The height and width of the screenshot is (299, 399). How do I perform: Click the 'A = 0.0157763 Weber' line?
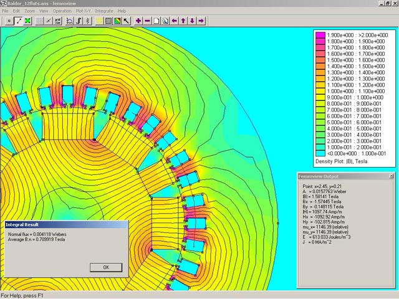click(x=324, y=191)
